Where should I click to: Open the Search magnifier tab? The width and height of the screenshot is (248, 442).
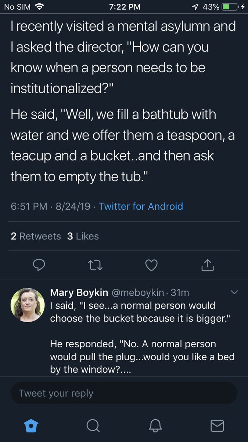(93, 426)
